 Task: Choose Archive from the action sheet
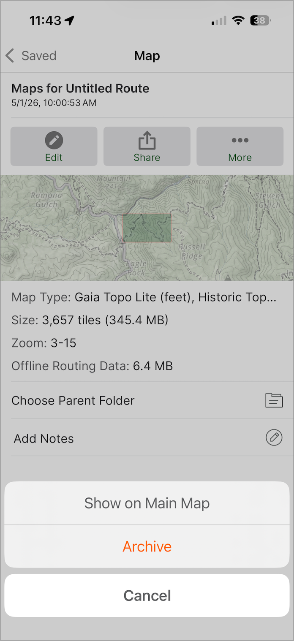tap(147, 546)
